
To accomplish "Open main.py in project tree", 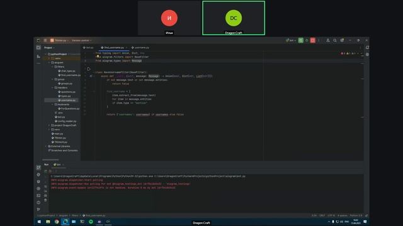I will pos(57,134).
